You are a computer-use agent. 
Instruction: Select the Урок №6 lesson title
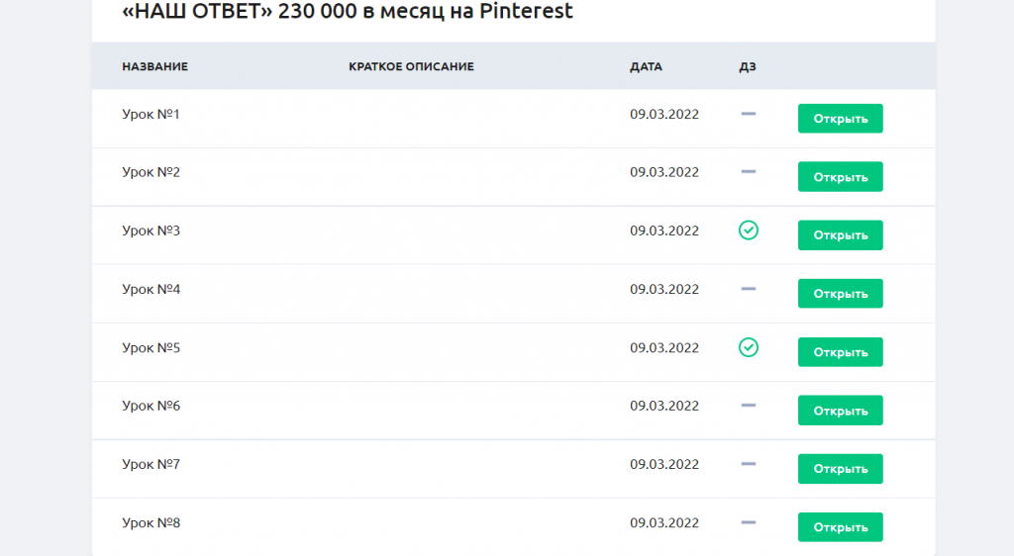tap(151, 406)
